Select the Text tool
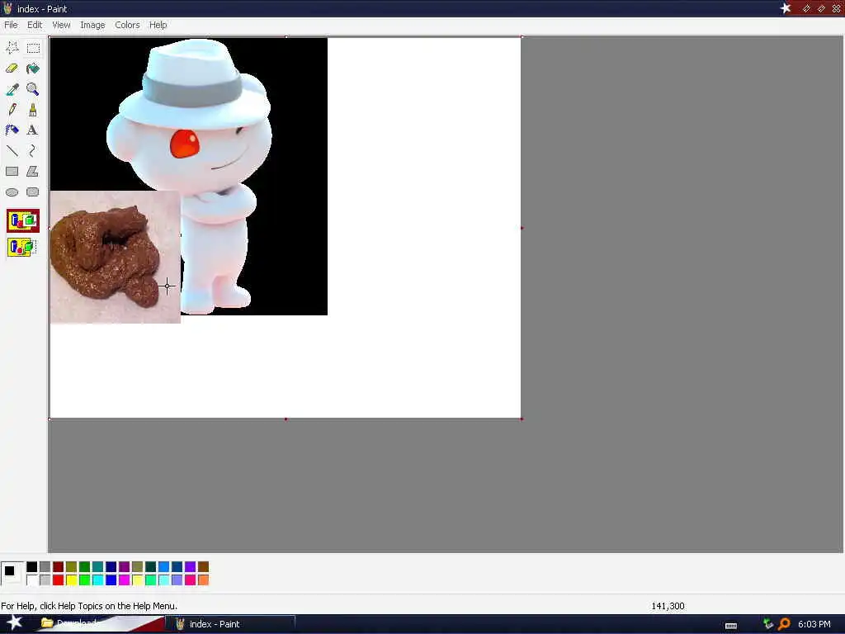Viewport: 845px width, 634px height. (x=33, y=130)
